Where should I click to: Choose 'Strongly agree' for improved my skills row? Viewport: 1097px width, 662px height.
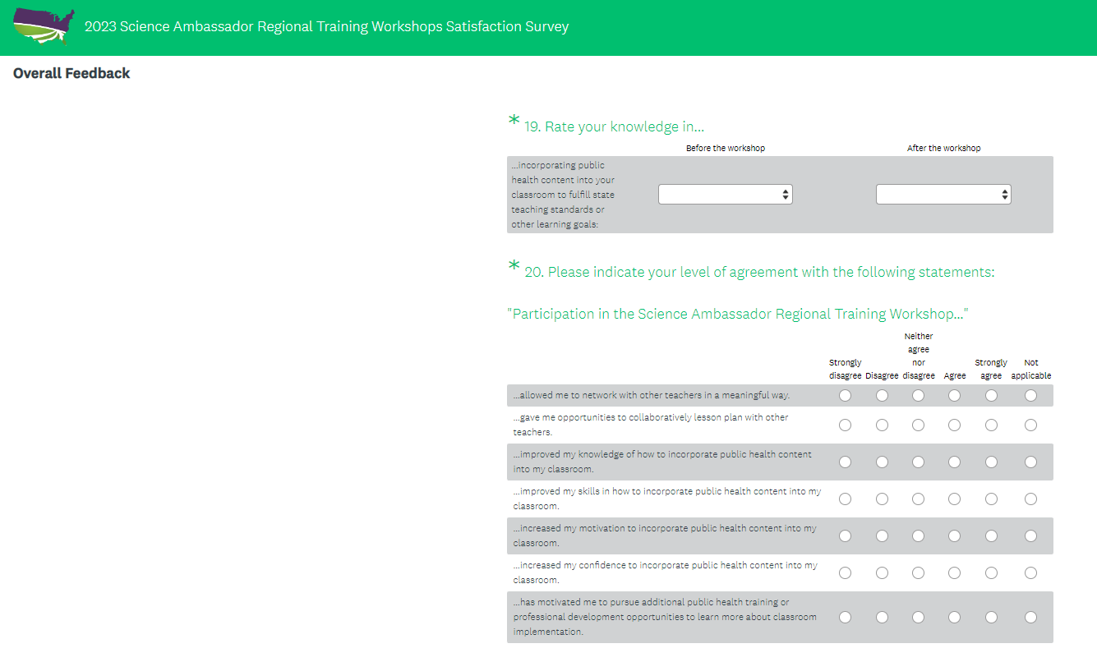point(991,499)
